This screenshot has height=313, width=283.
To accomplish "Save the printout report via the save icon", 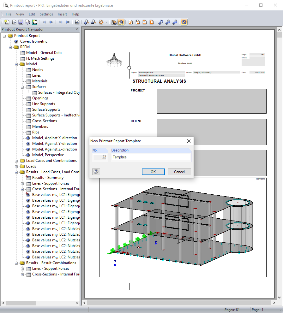I will tap(21, 22).
